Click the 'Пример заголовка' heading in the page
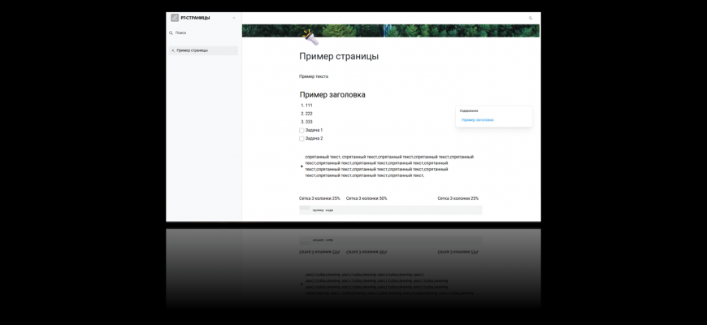The height and width of the screenshot is (325, 707). [332, 95]
